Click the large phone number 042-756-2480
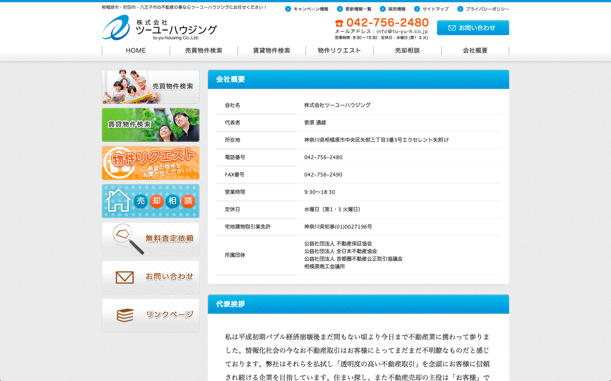This screenshot has width=611, height=381. click(387, 22)
